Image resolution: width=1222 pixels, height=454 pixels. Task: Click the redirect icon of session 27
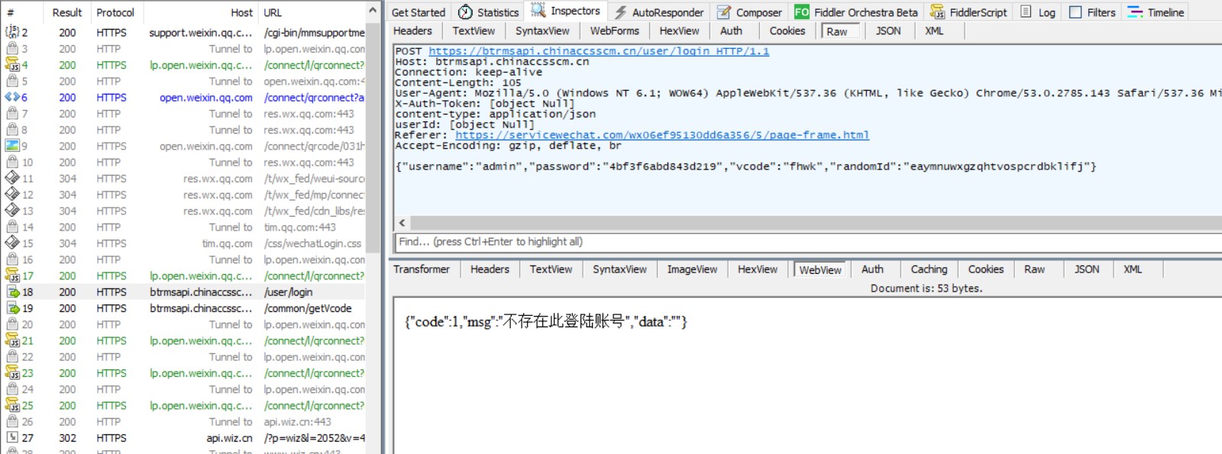click(x=11, y=437)
